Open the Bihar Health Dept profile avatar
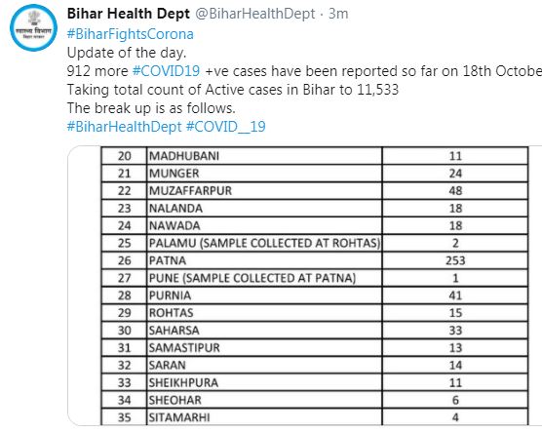The height and width of the screenshot is (433, 542). tap(33, 27)
